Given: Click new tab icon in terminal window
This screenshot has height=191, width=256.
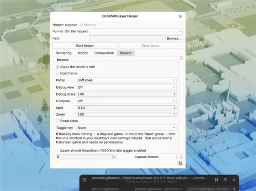Looking at the screenshot, I should click(84, 180).
